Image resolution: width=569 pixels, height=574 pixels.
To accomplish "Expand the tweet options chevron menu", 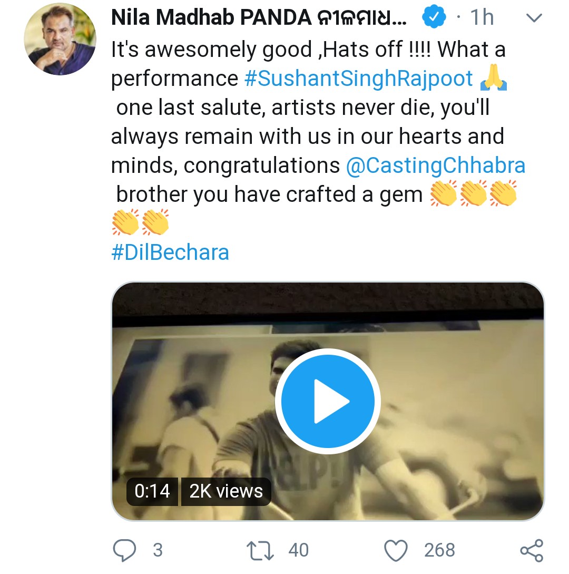I will pyautogui.click(x=534, y=18).
